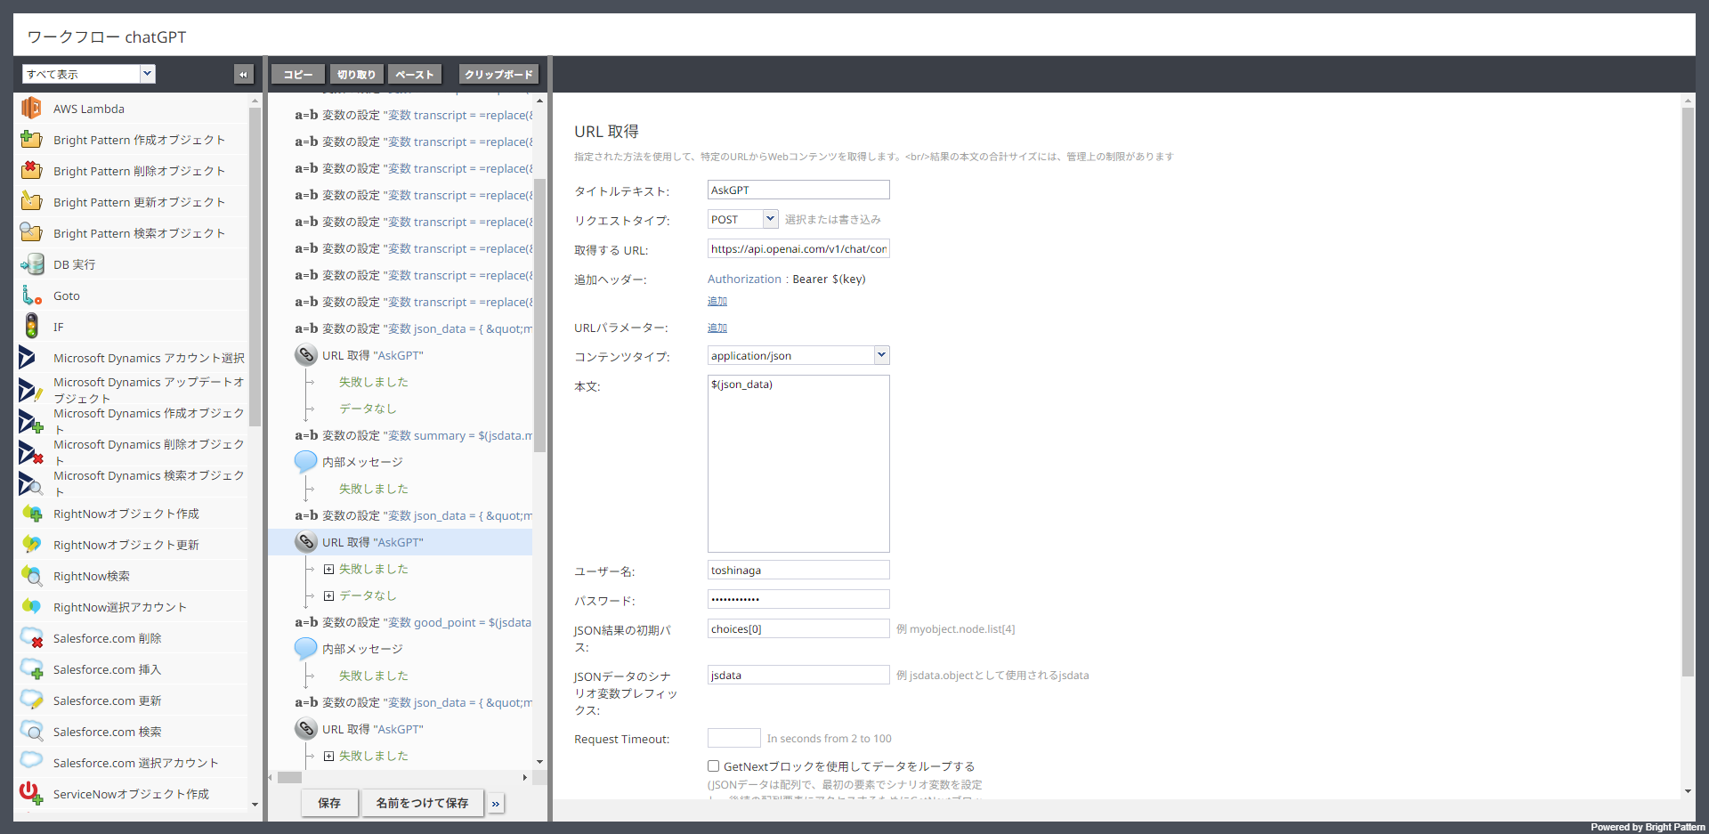Click the コピー toolbar button
The height and width of the screenshot is (834, 1709).
pos(297,74)
